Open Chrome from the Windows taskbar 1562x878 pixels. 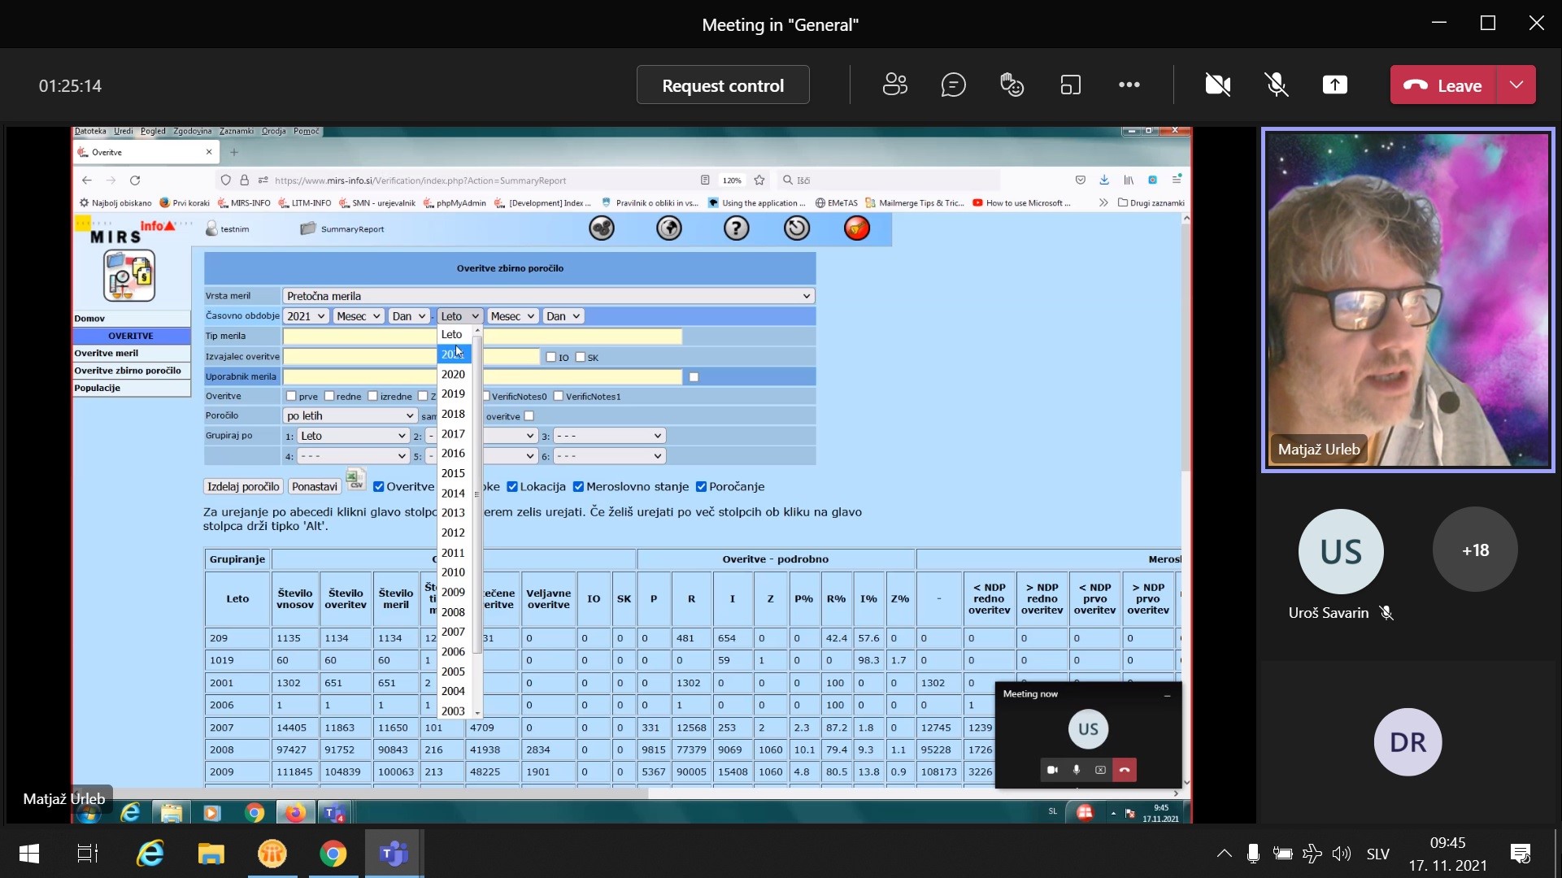click(x=333, y=854)
